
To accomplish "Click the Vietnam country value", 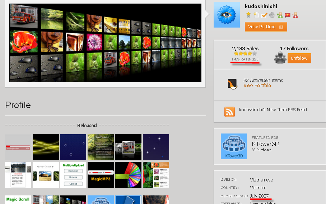I will (258, 188).
